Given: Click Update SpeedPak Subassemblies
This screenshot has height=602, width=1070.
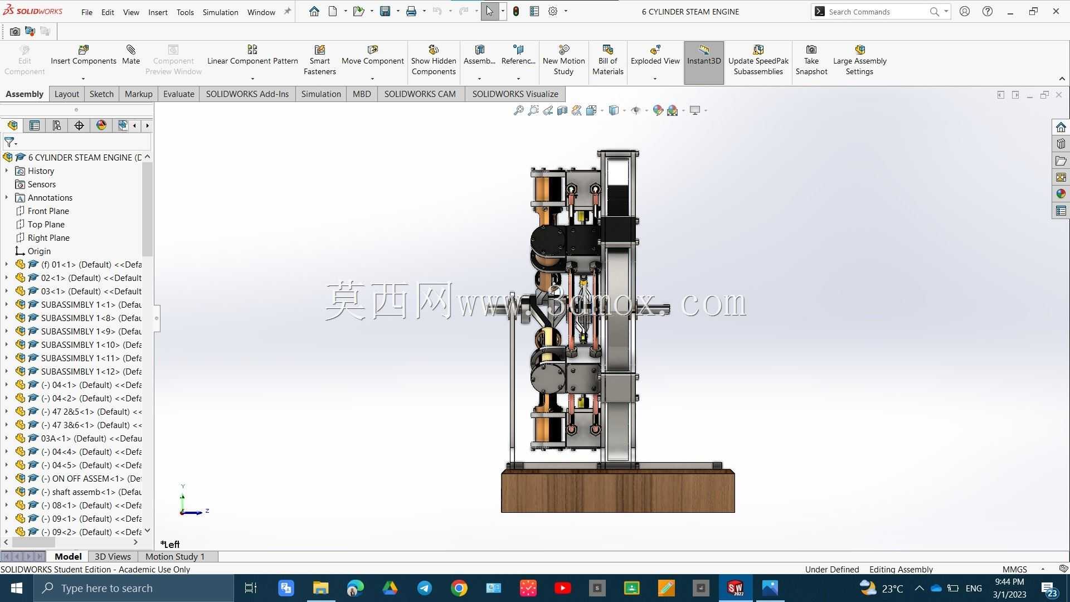Looking at the screenshot, I should (758, 60).
